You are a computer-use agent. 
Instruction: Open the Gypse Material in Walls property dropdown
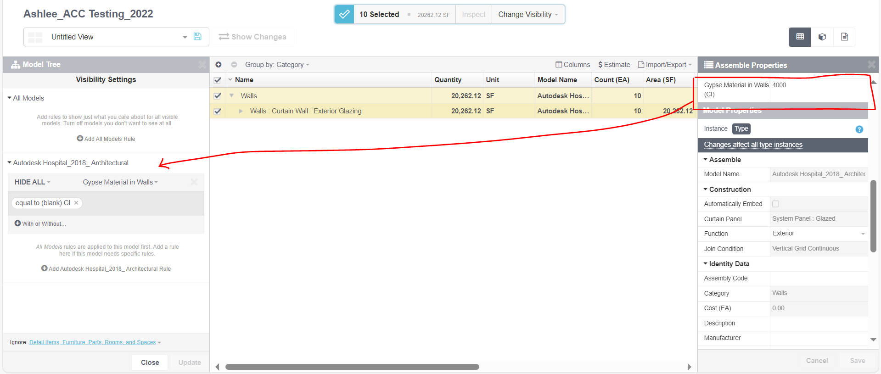(120, 182)
